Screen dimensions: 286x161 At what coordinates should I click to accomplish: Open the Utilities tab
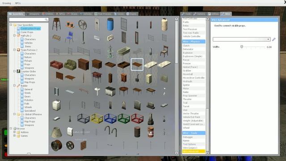[213, 14]
